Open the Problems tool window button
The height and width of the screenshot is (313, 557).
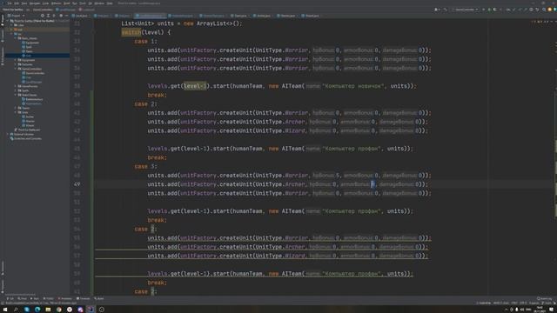(x=64, y=298)
